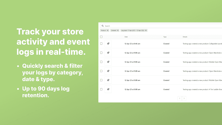Click details text of first Open Wardrobe row

[202, 53]
